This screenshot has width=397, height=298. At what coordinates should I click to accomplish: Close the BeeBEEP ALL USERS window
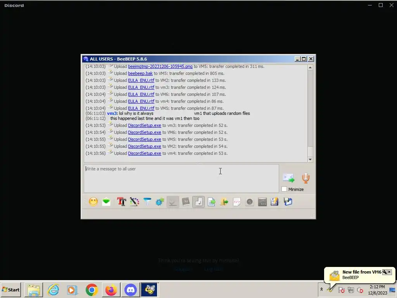tap(311, 59)
